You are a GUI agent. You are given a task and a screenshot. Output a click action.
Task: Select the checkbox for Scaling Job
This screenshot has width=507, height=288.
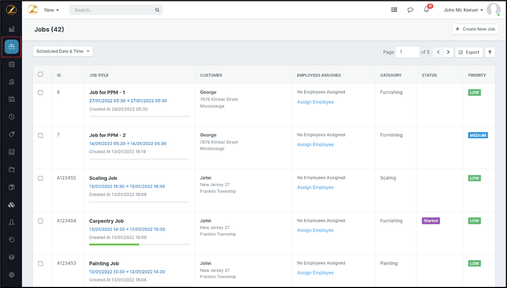(40, 178)
